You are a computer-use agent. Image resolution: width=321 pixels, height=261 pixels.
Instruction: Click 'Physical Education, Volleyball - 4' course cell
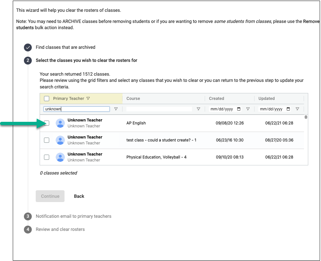(x=157, y=157)
